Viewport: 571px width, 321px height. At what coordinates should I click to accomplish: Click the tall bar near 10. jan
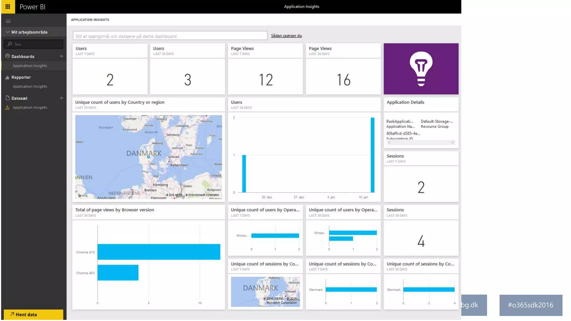click(372, 155)
